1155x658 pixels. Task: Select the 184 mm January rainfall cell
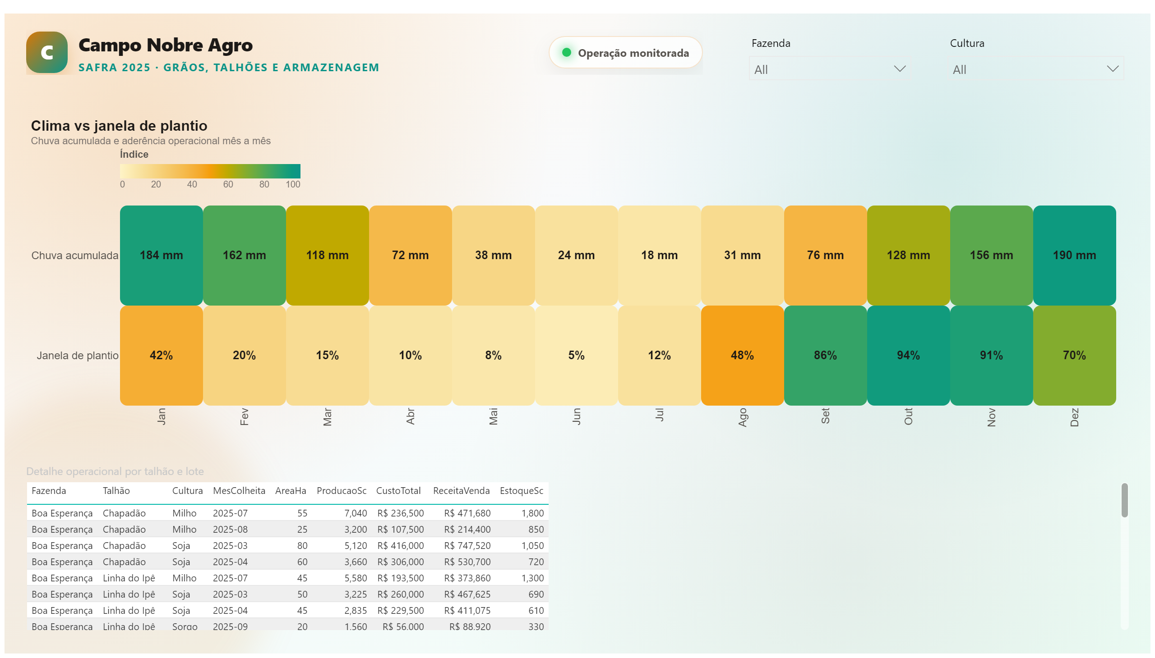coord(162,256)
